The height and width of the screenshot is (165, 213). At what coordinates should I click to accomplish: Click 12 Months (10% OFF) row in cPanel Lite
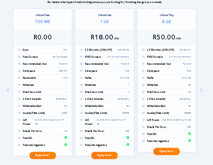click(x=104, y=50)
